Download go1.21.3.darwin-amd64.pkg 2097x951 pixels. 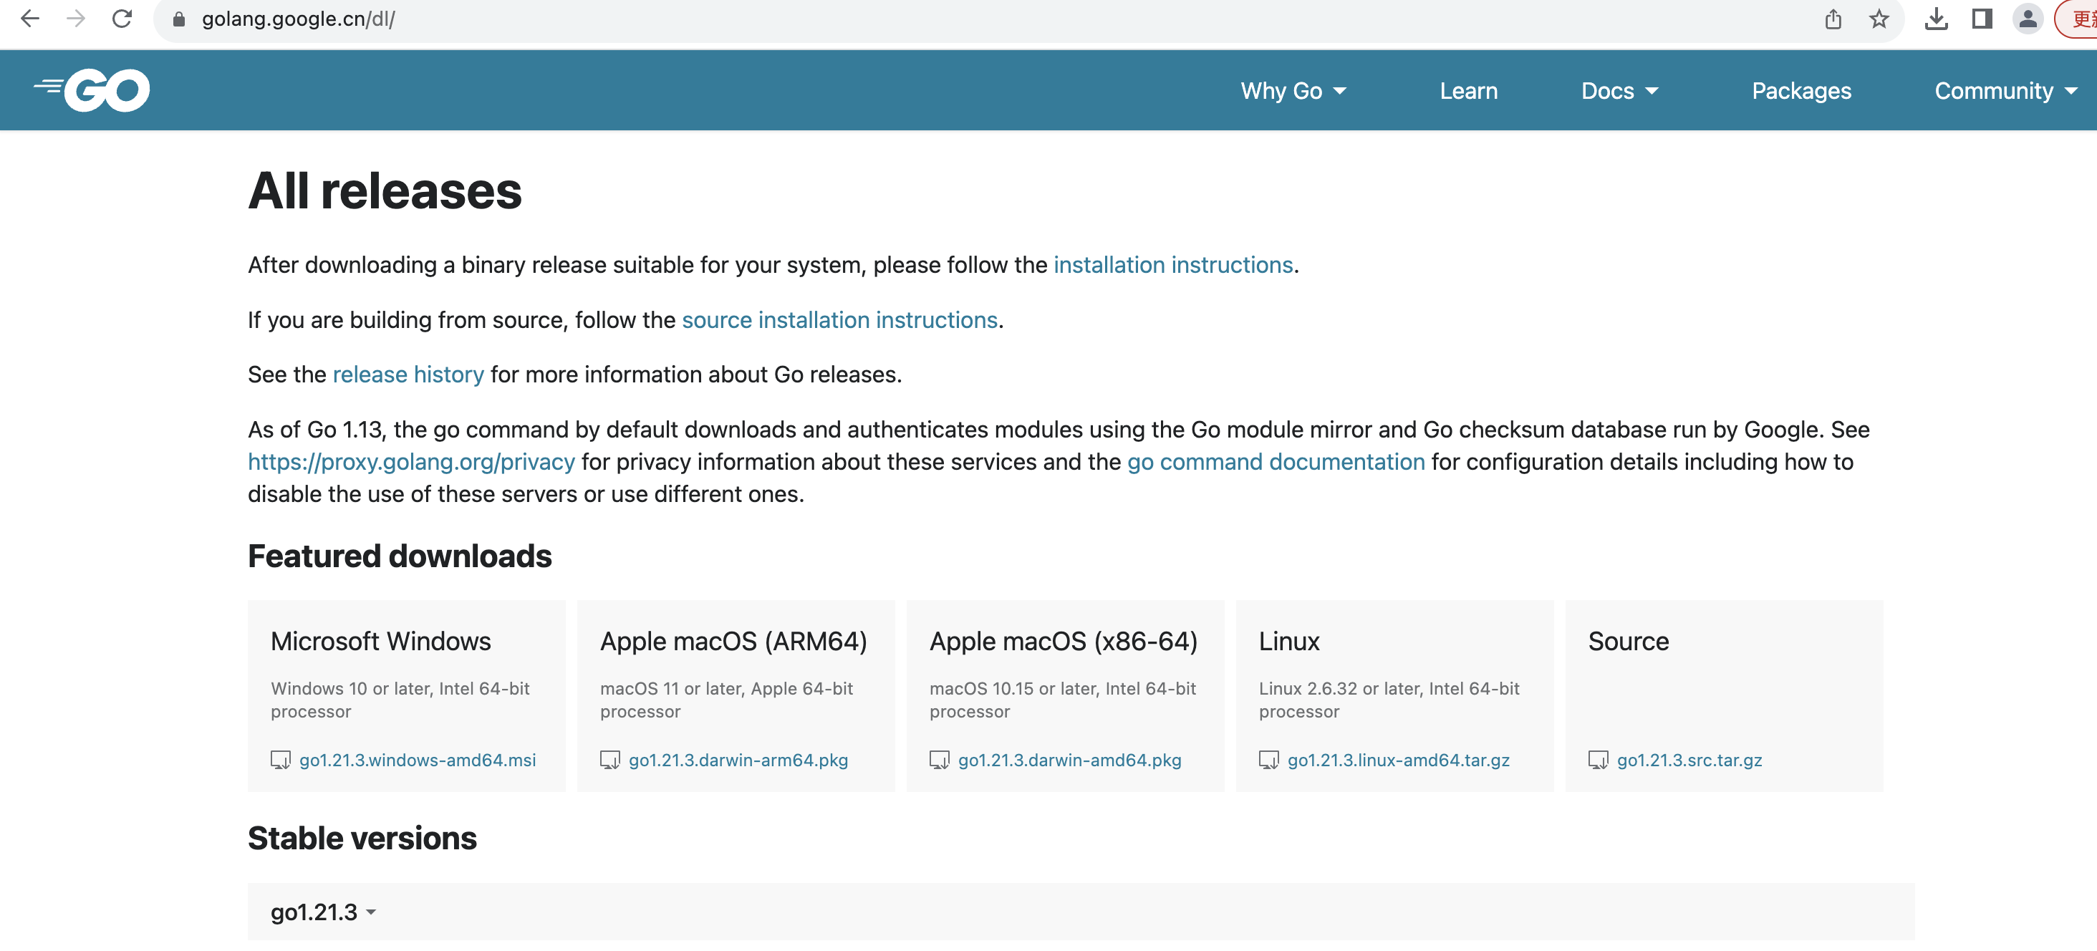click(x=1070, y=761)
